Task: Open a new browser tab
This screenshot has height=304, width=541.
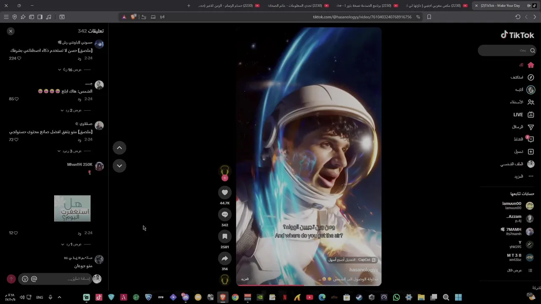Action: tap(189, 5)
